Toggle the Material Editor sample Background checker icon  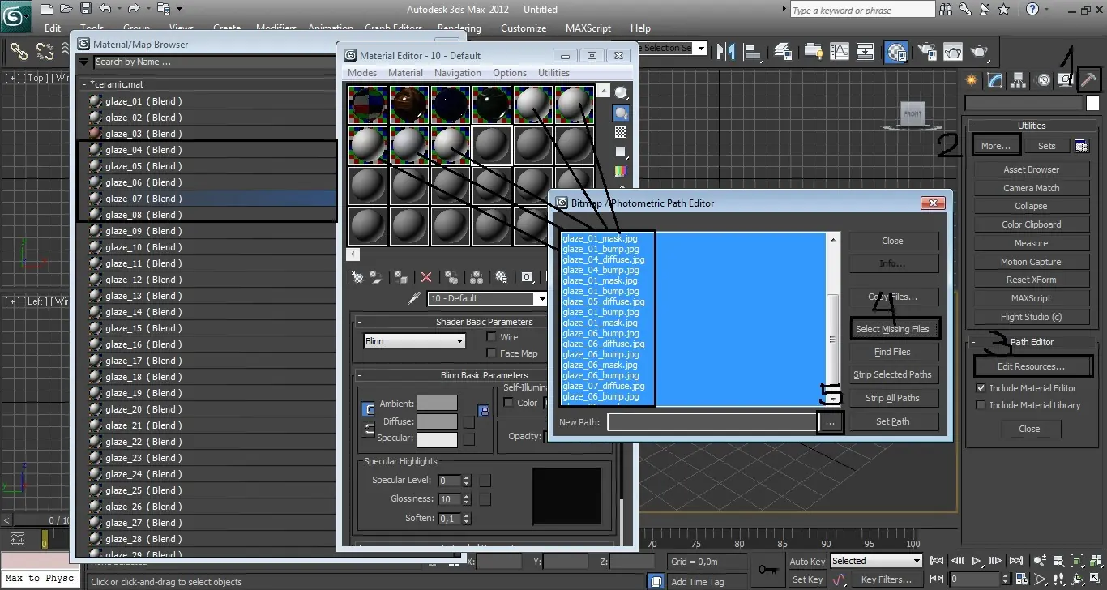[x=621, y=132]
